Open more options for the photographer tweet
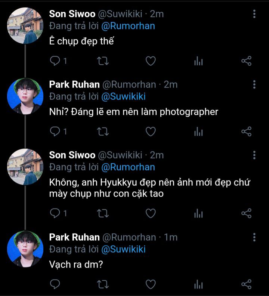Viewport: 269px width, 296px height. tap(254, 84)
